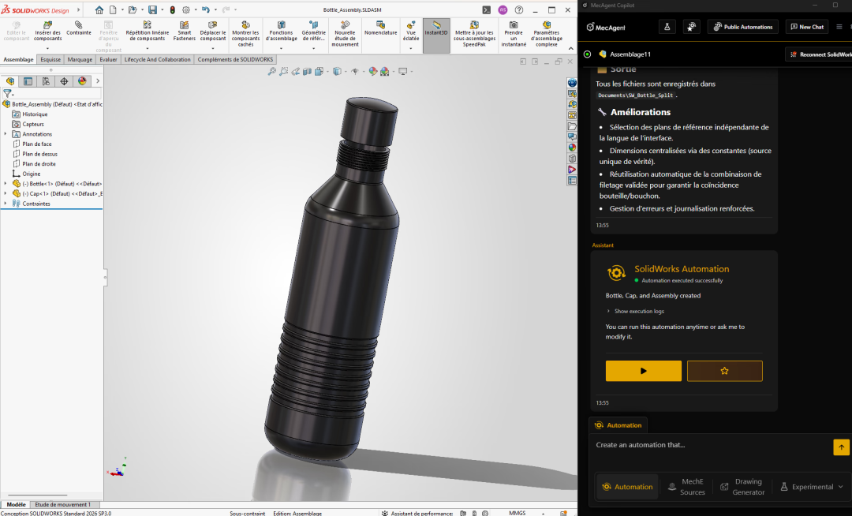Favorite the automation with star button

(x=724, y=371)
